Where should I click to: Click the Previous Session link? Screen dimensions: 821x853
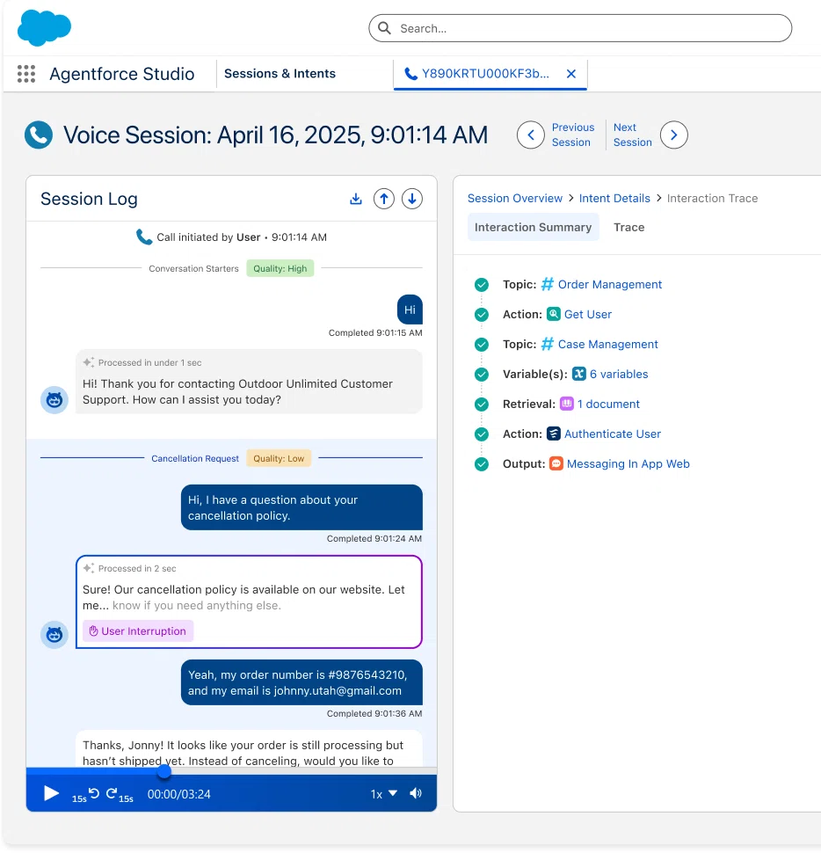click(573, 135)
